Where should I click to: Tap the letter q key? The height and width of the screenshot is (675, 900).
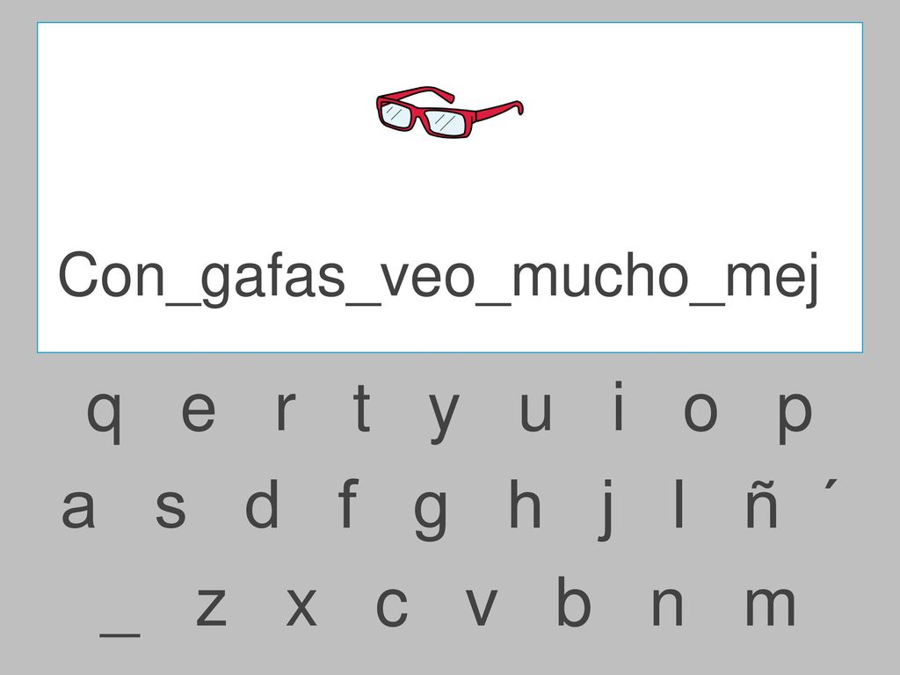104,417
